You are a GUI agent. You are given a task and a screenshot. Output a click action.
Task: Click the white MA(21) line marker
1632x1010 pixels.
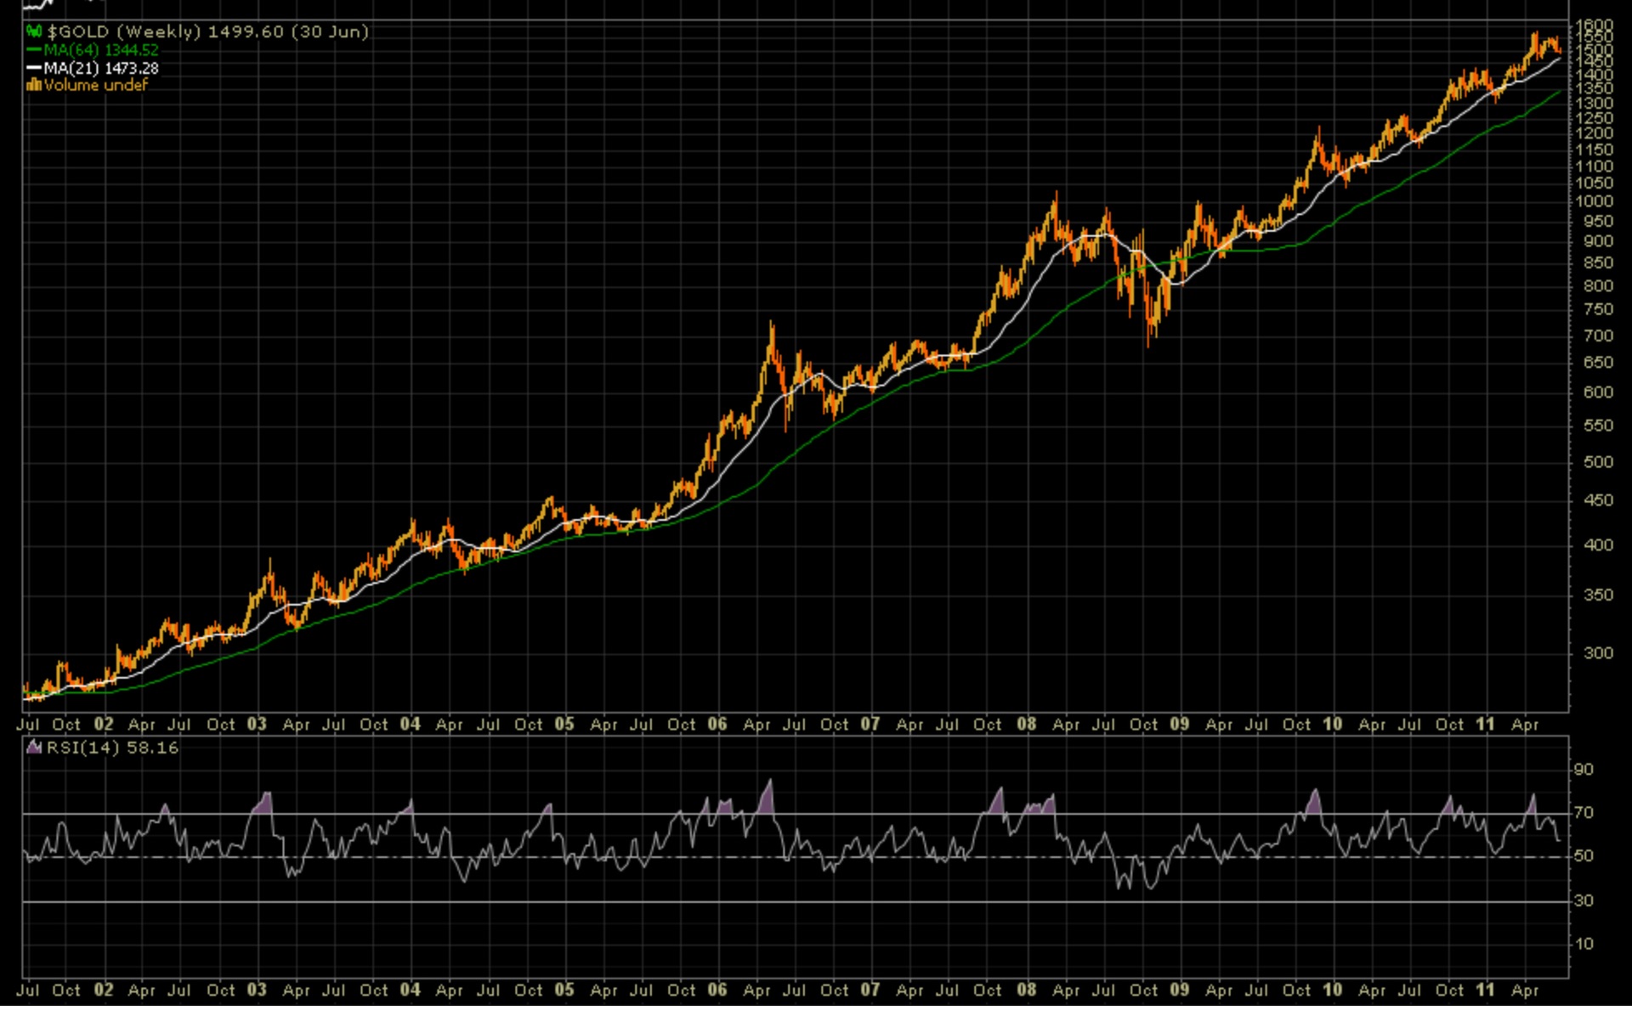pos(34,68)
